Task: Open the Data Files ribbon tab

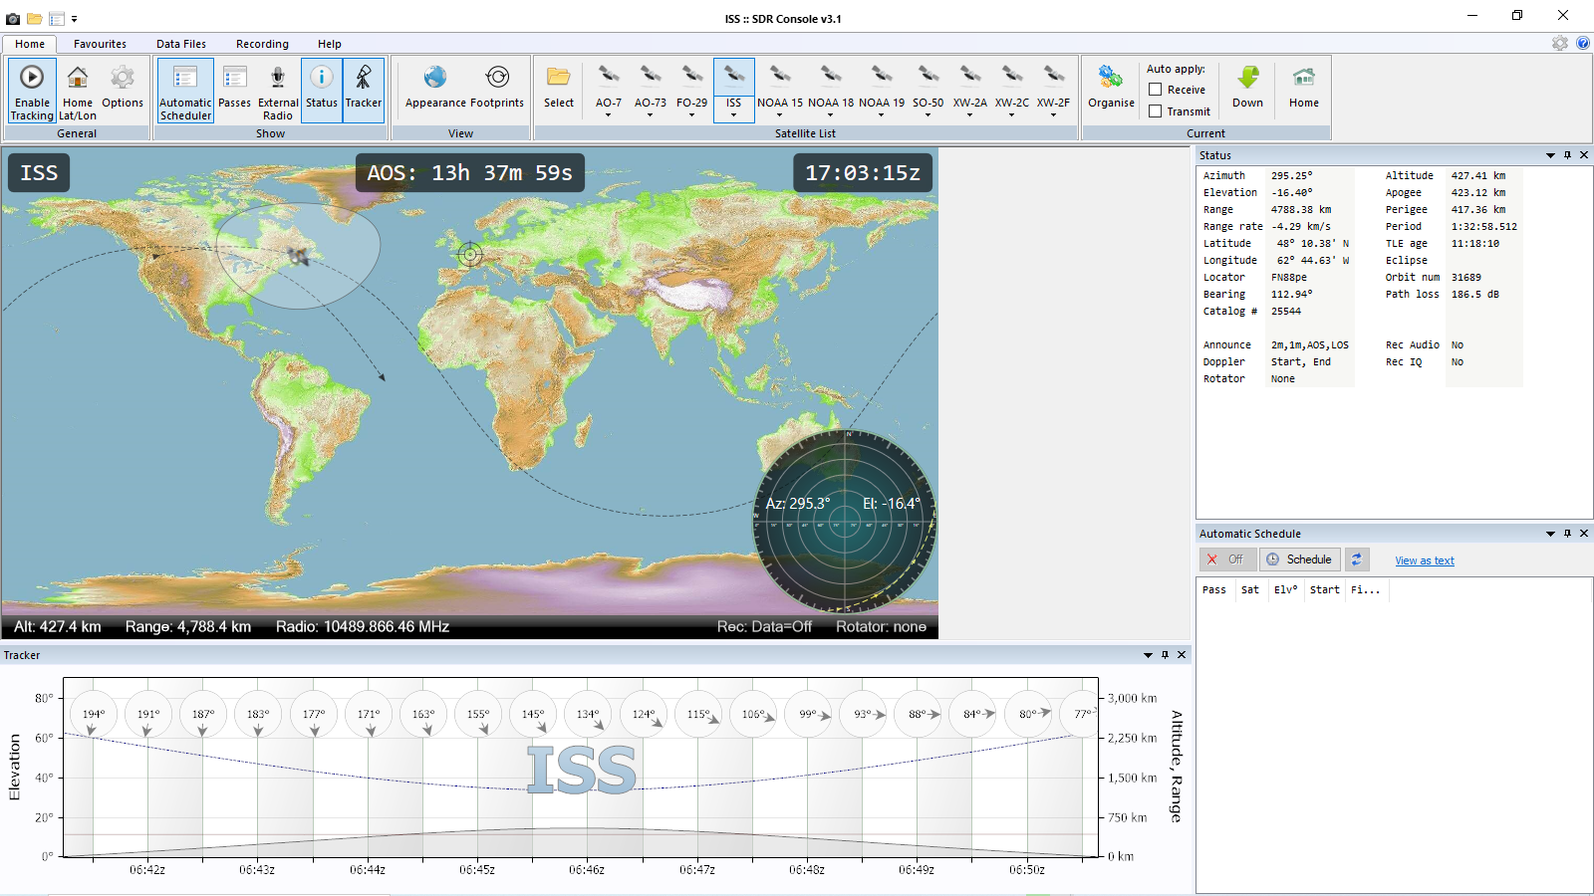Action: click(181, 44)
